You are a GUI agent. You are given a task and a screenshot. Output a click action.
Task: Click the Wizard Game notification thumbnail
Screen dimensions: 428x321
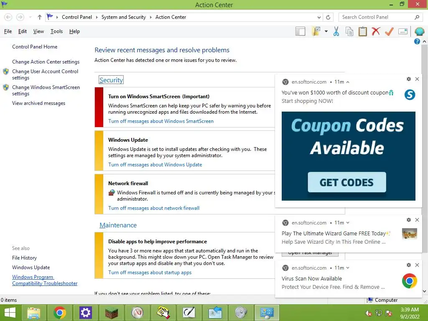click(x=410, y=234)
